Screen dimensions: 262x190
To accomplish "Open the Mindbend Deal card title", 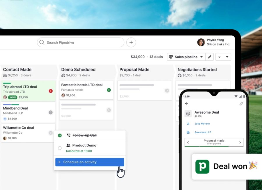I will click(15, 108).
